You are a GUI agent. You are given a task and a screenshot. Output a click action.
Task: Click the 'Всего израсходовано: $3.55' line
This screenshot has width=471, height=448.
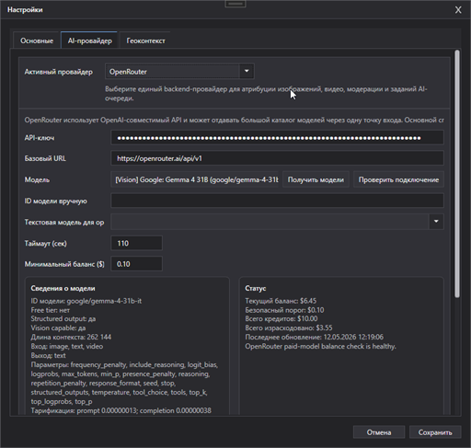(x=289, y=327)
